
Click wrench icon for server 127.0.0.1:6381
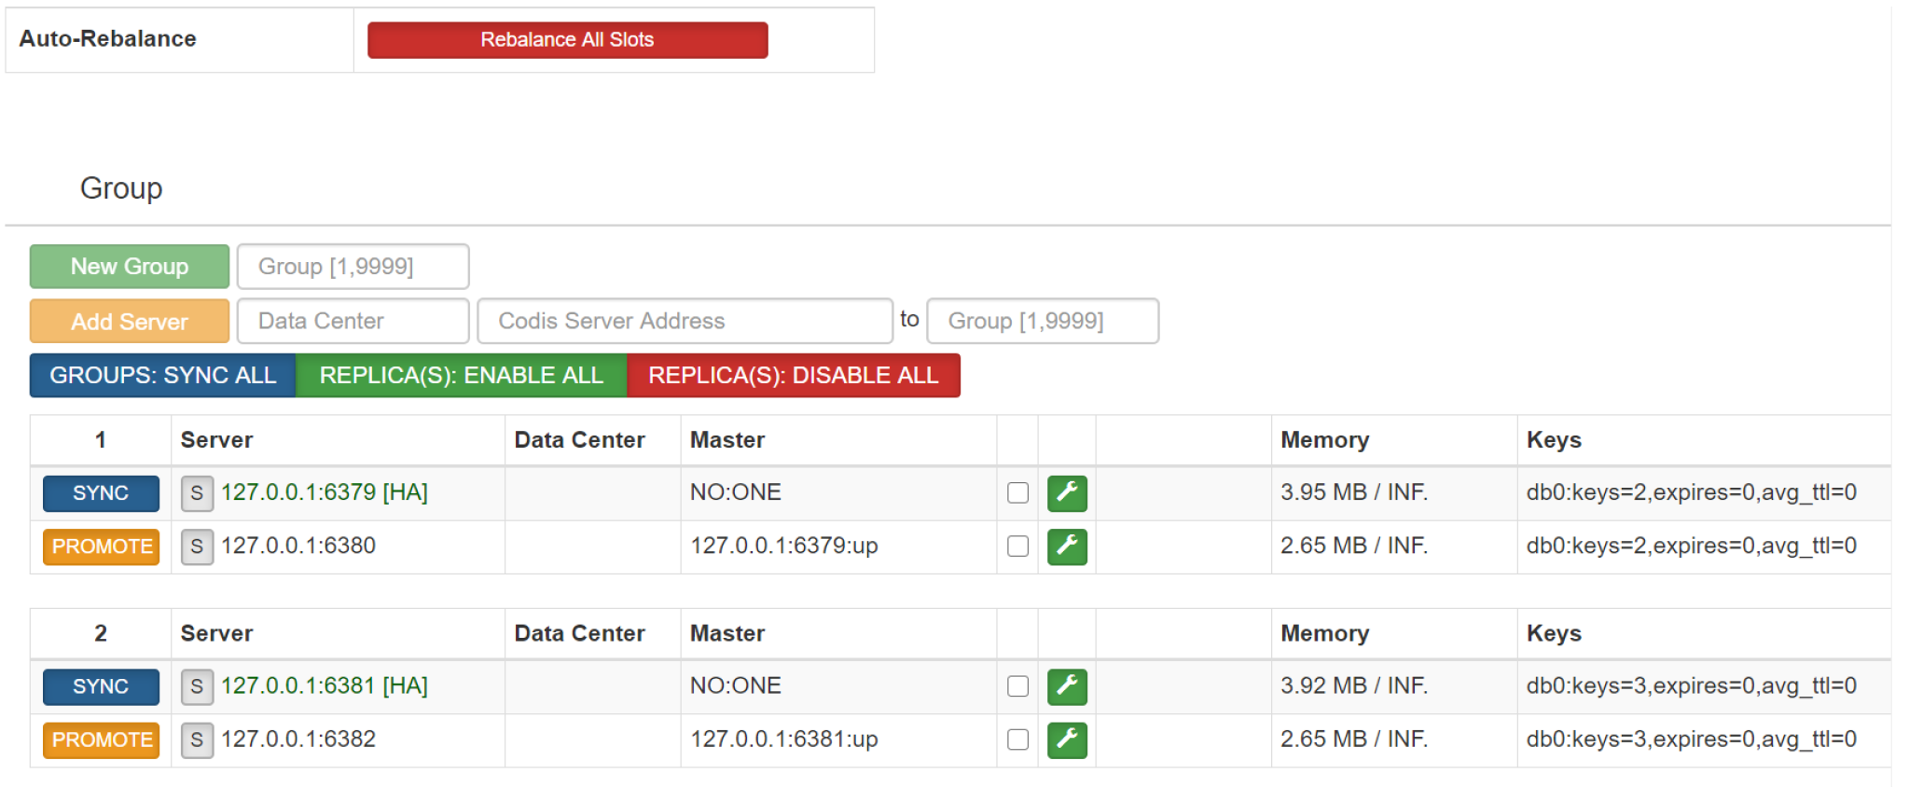[1067, 686]
